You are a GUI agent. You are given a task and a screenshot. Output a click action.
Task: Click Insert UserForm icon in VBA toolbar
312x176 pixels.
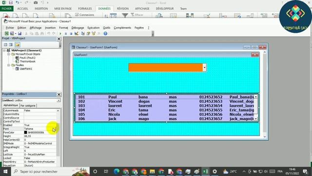pyautogui.click(x=12, y=34)
